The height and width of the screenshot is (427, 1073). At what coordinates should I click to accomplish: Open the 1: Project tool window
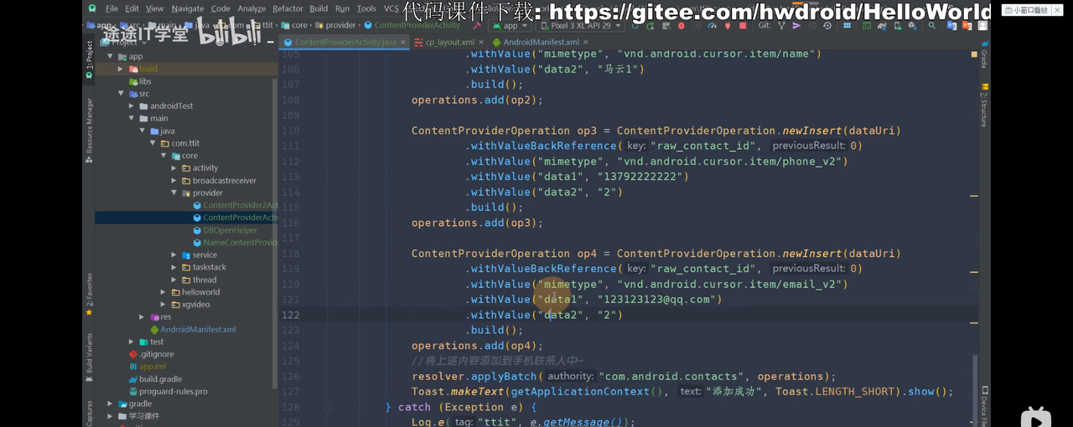tap(89, 60)
